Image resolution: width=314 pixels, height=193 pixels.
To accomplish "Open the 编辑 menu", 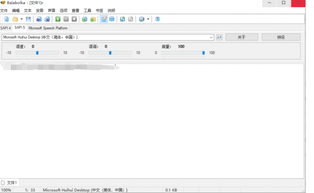I will point(16,10).
